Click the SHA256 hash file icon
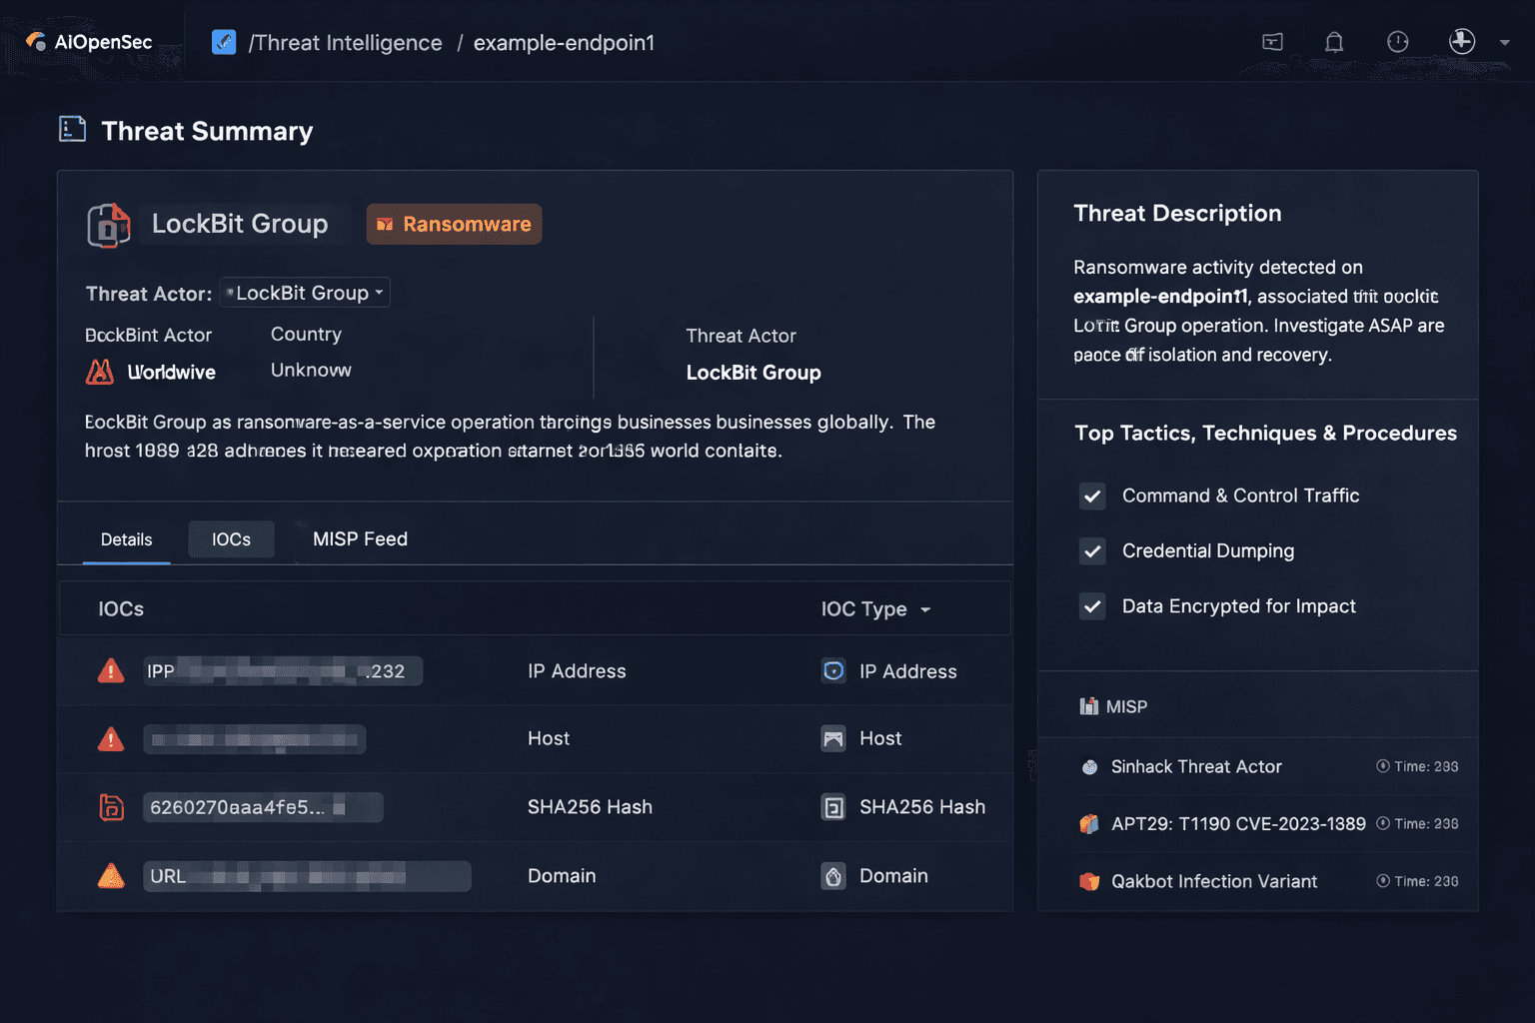Viewport: 1535px width, 1023px height. pos(111,806)
